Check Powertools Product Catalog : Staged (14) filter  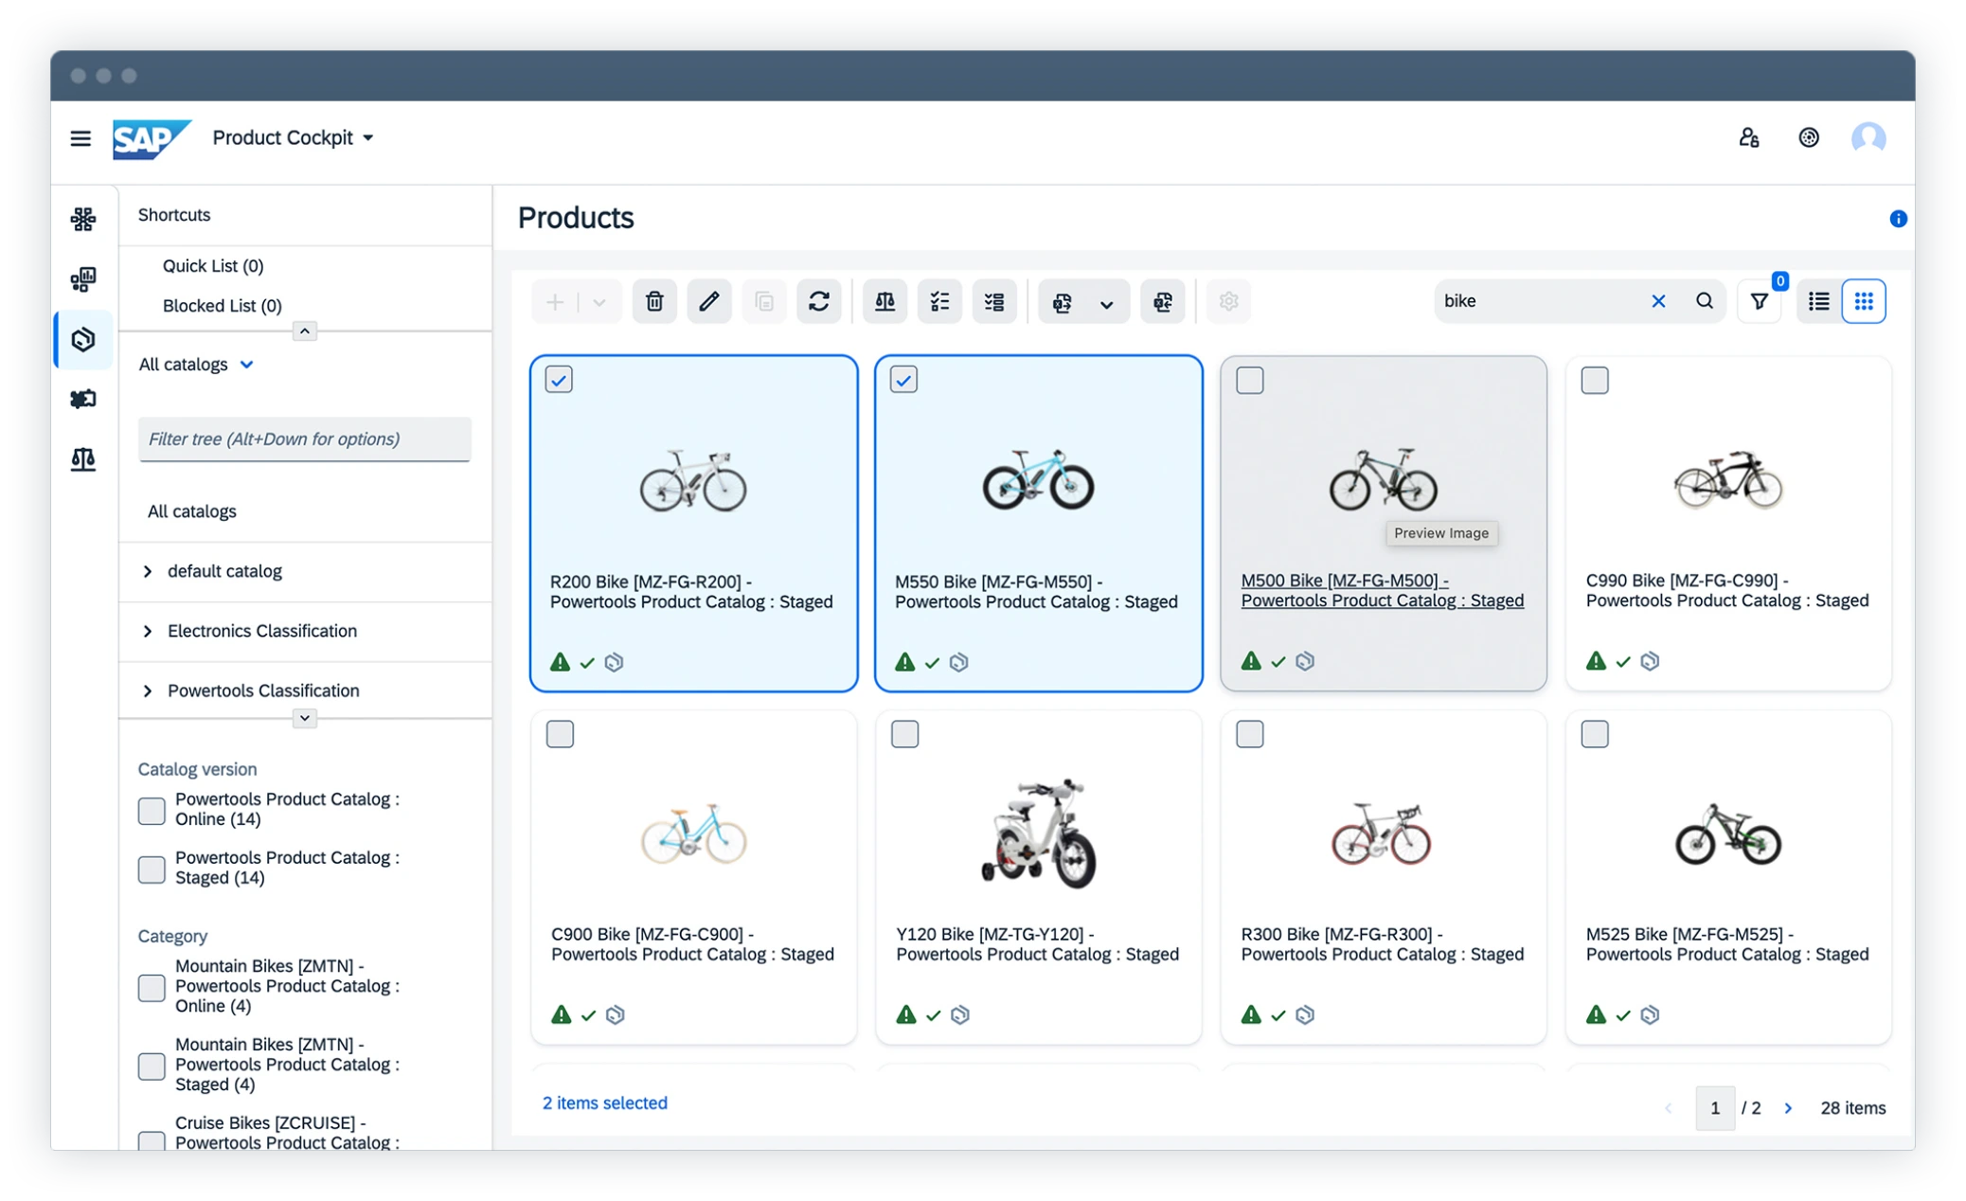click(152, 869)
